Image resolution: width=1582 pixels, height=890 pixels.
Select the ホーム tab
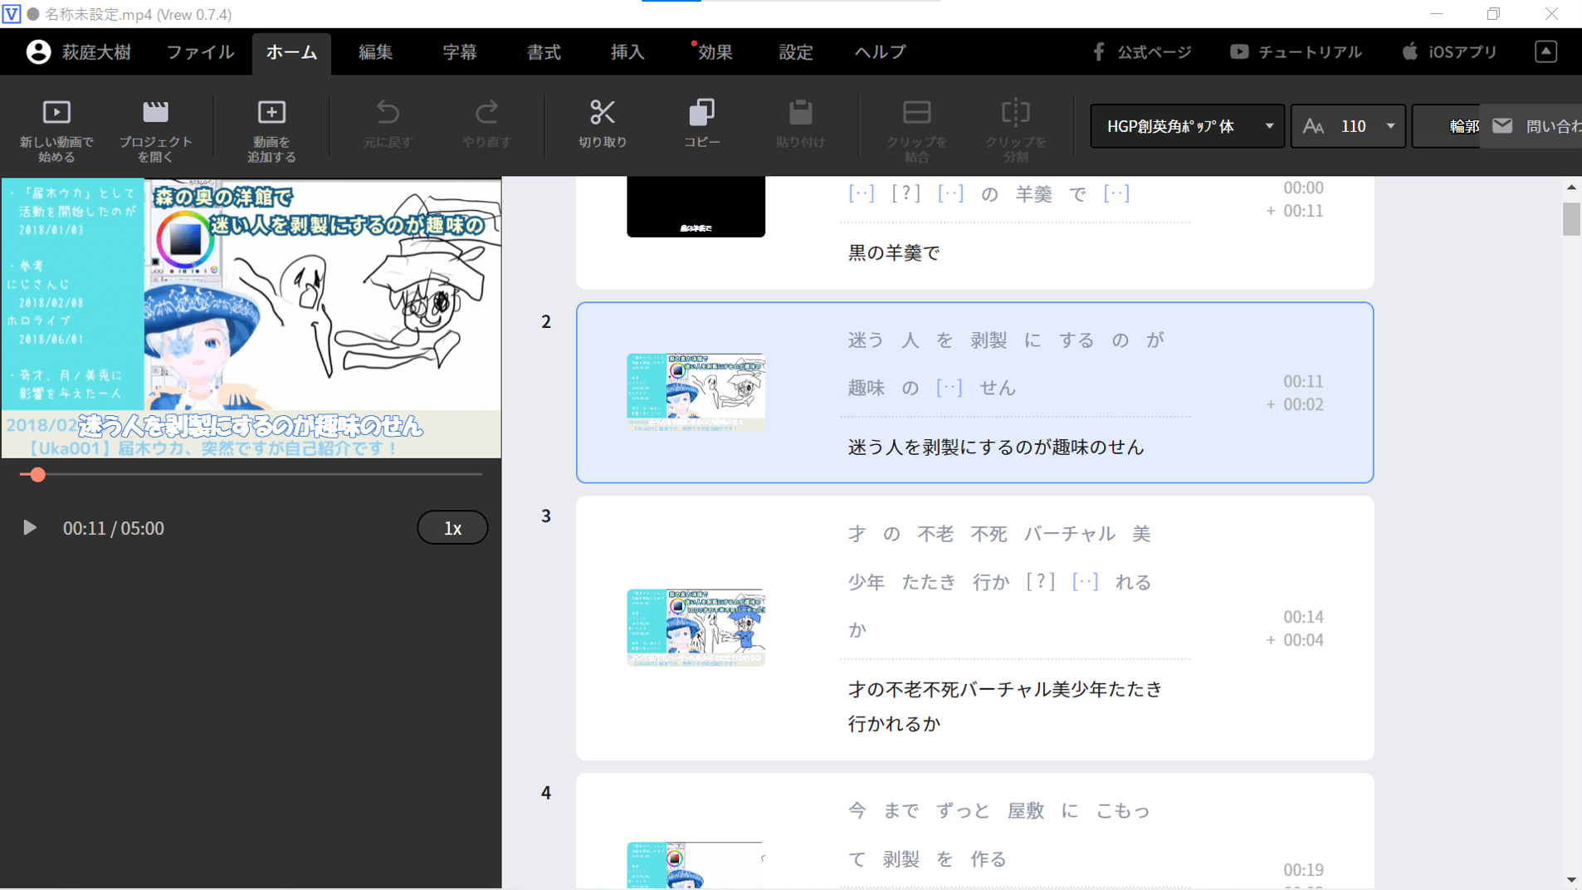[x=291, y=52]
